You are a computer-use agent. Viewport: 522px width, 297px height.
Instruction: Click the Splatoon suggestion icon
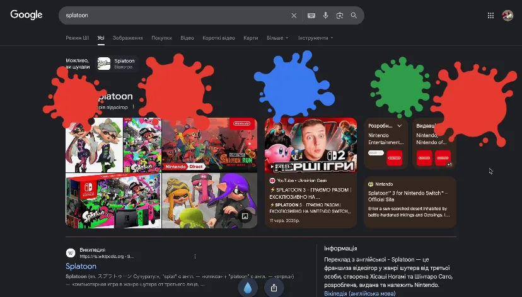coord(104,64)
